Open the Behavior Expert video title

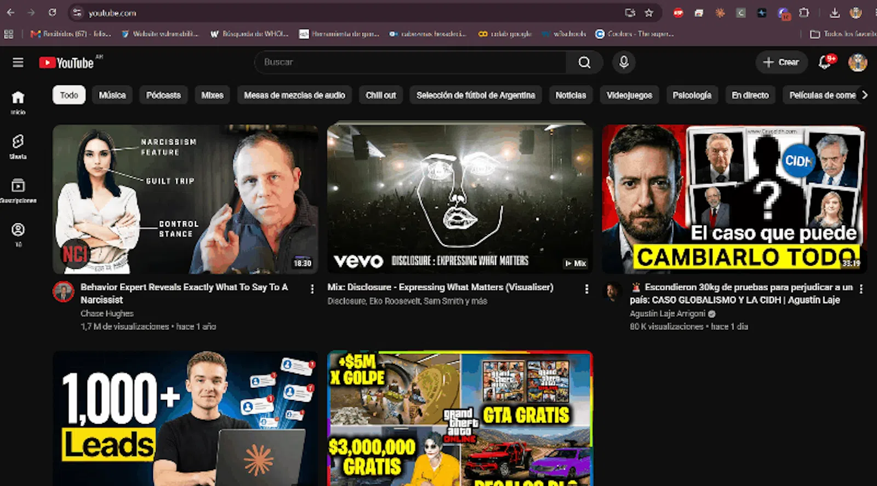tap(184, 293)
